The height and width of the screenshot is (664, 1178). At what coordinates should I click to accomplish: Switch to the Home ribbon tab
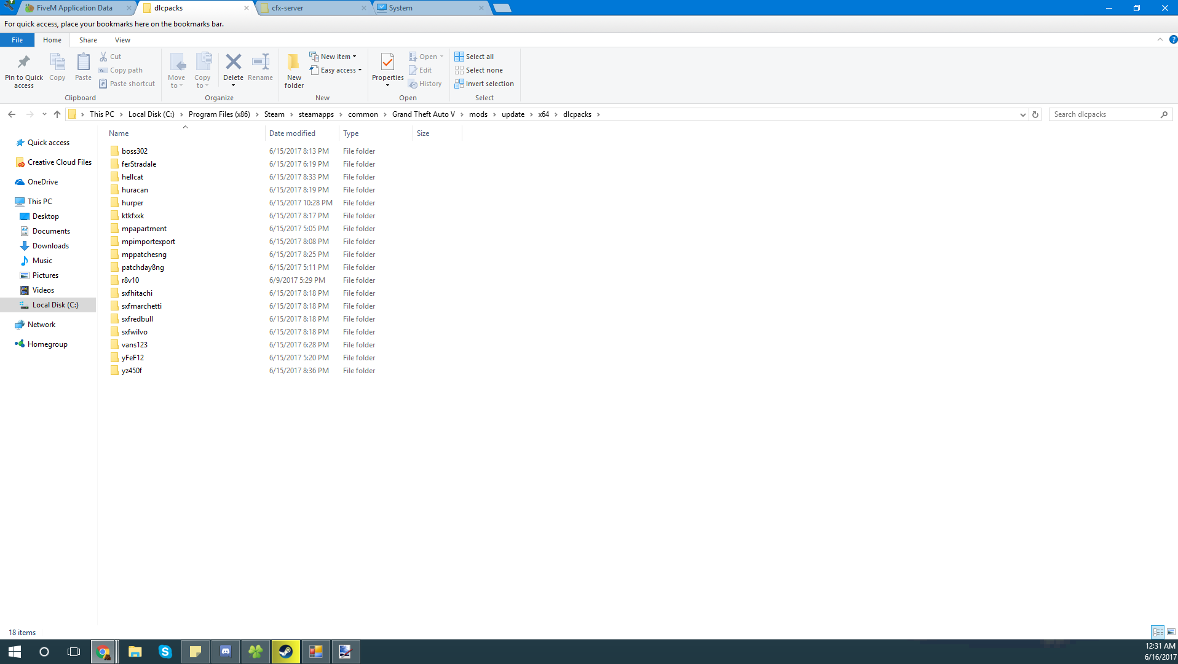point(52,40)
